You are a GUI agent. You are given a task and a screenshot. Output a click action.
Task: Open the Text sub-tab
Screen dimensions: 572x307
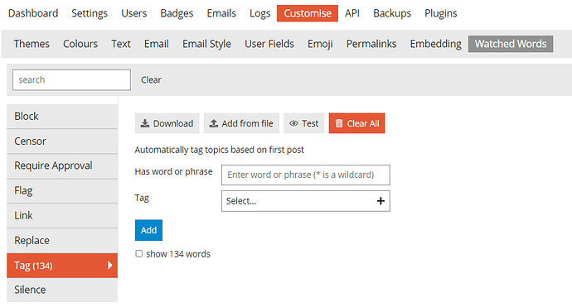[121, 44]
